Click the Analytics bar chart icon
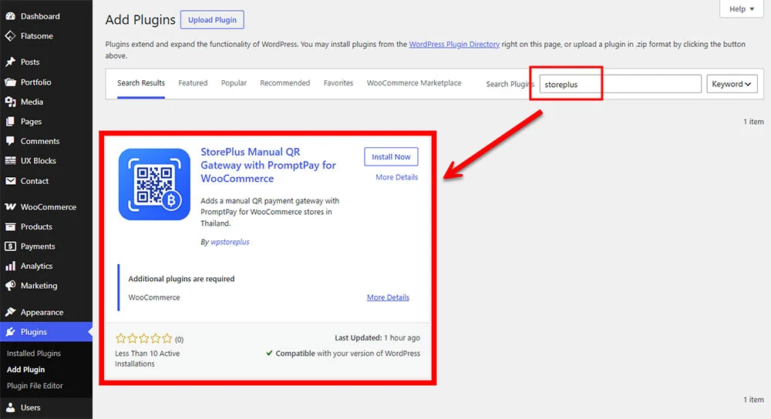 [10, 266]
